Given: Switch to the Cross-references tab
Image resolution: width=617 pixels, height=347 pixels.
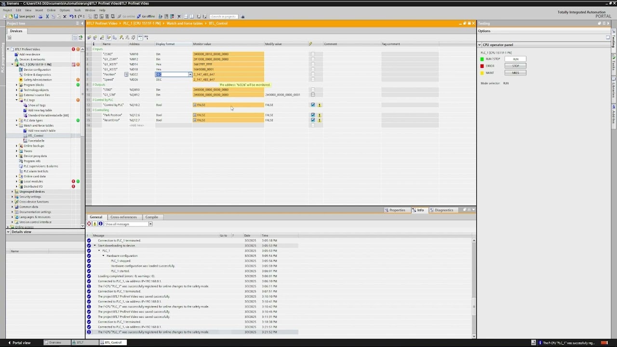Looking at the screenshot, I should (123, 217).
